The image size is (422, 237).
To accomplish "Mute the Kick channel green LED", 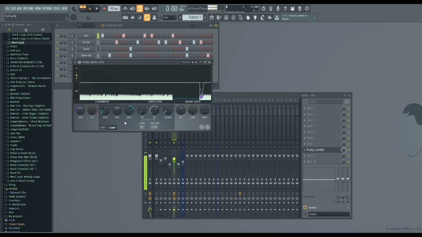I will pos(57,36).
